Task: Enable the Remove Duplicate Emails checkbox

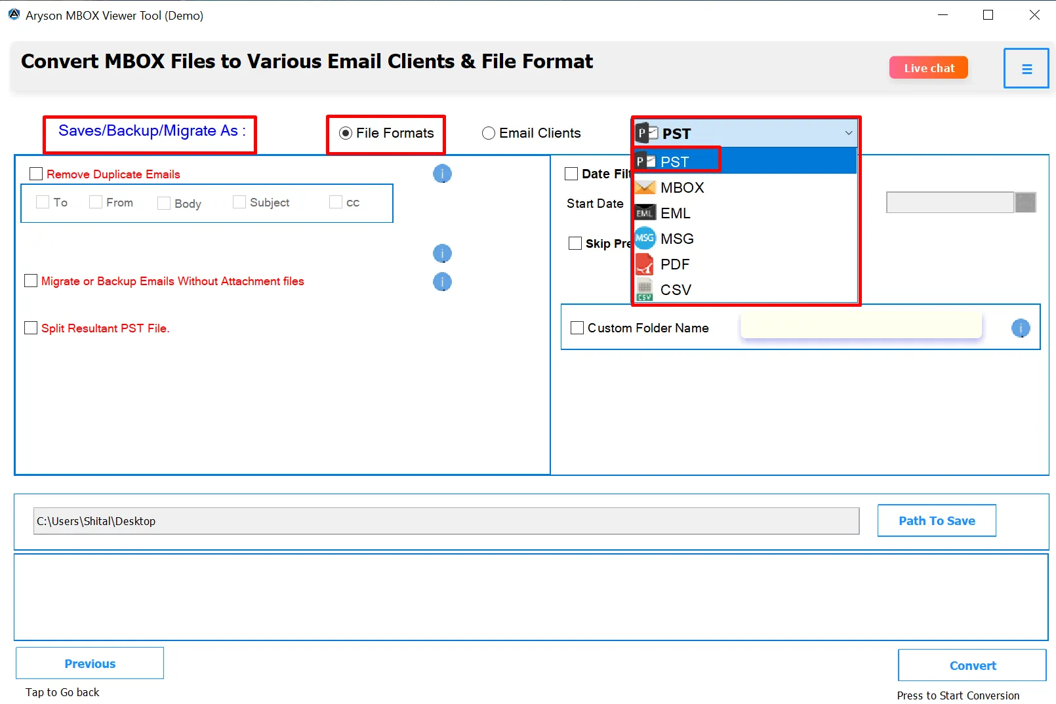Action: pyautogui.click(x=36, y=173)
